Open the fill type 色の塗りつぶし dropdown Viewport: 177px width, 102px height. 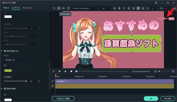pyautogui.click(x=15, y=60)
